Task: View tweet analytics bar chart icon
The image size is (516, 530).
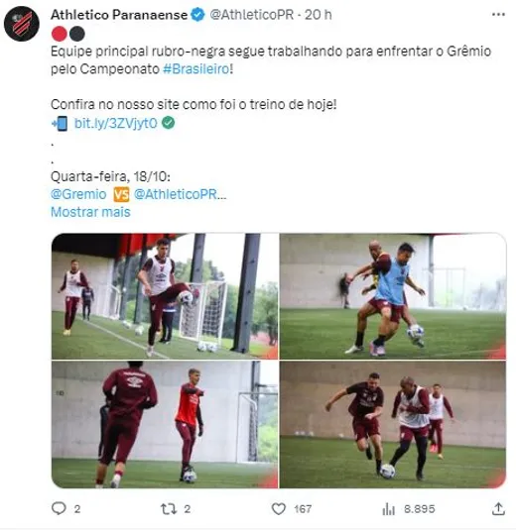Action: point(389,509)
